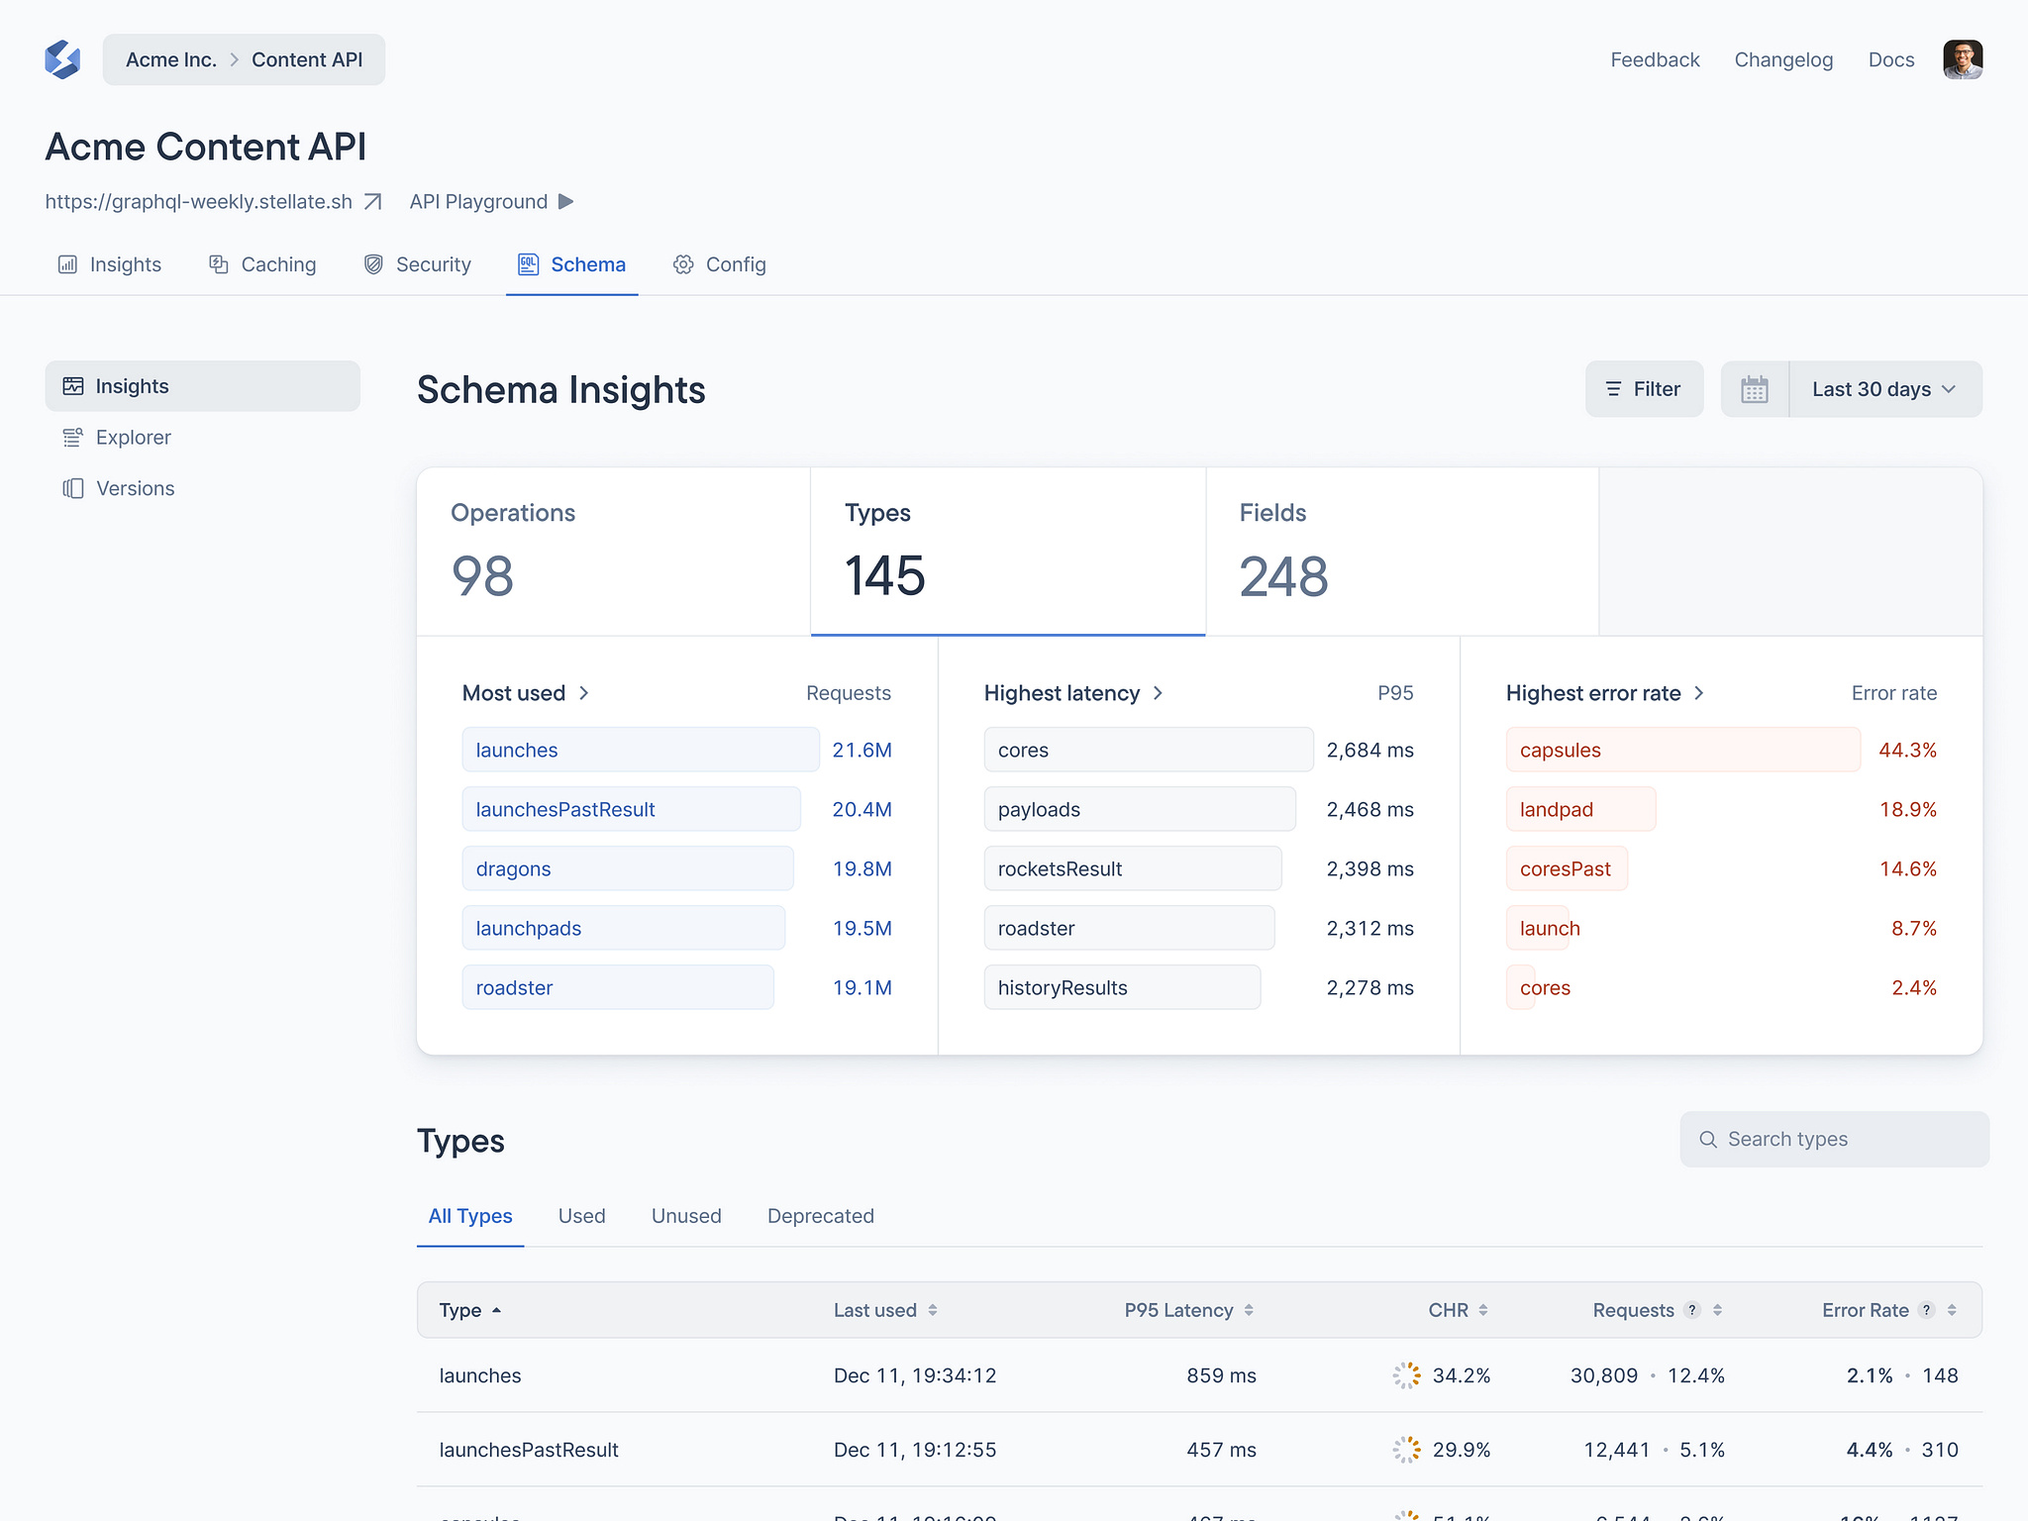Click the sidebar Versions icon
This screenshot has width=2028, height=1521.
point(73,488)
